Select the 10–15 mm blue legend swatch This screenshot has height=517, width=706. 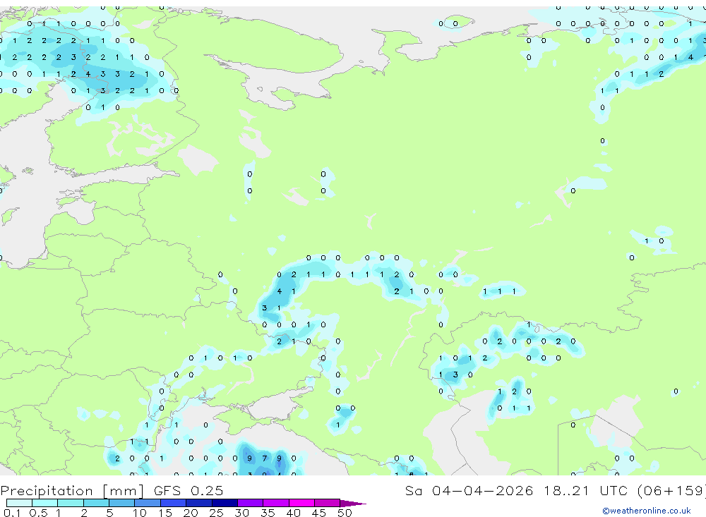(x=148, y=503)
